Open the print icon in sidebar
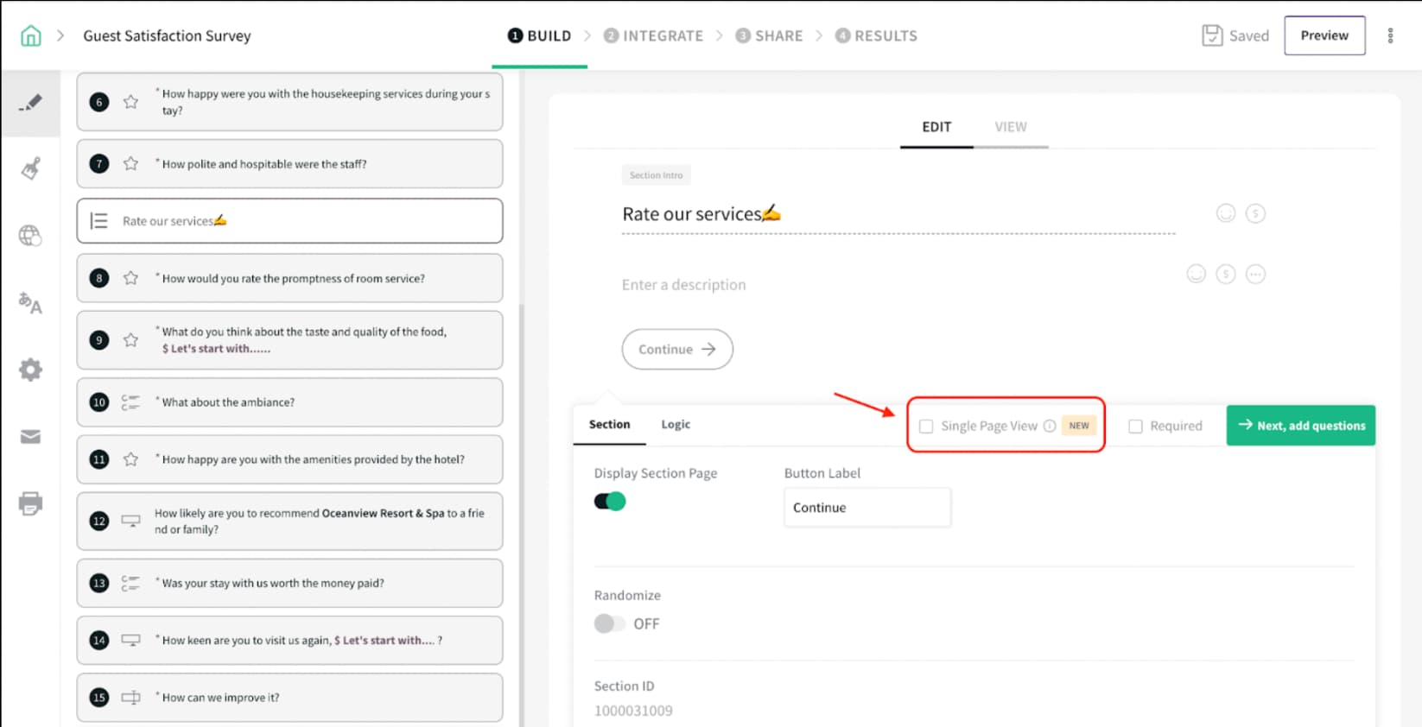The width and height of the screenshot is (1422, 727). click(30, 503)
